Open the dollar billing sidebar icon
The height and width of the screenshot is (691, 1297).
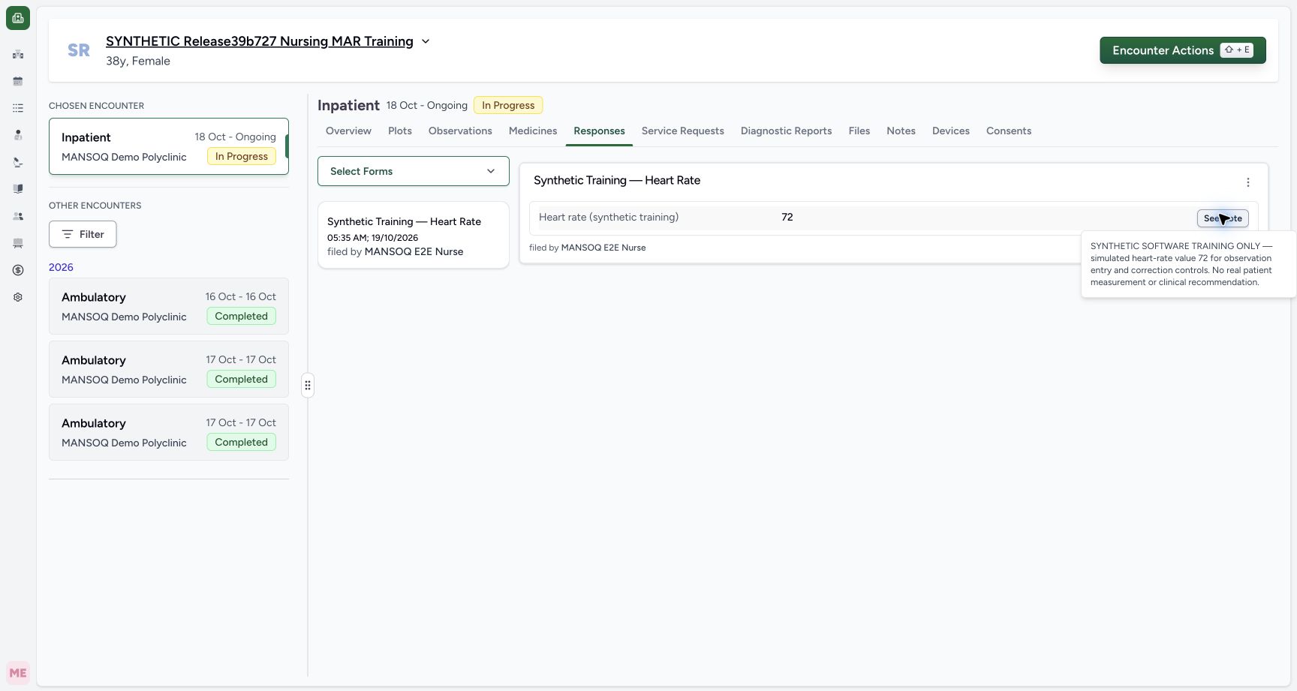coord(18,270)
